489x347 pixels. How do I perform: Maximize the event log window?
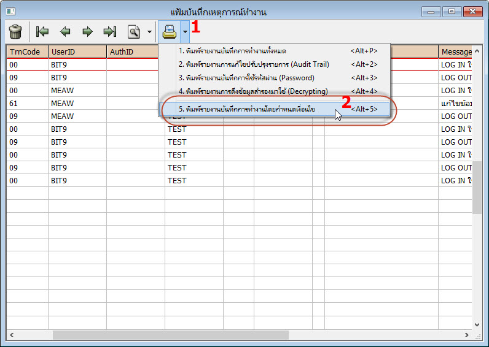(452, 12)
